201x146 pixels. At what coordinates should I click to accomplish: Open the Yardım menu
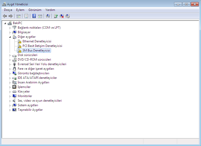click(50, 10)
